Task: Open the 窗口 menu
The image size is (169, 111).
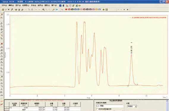Action: click(54, 5)
